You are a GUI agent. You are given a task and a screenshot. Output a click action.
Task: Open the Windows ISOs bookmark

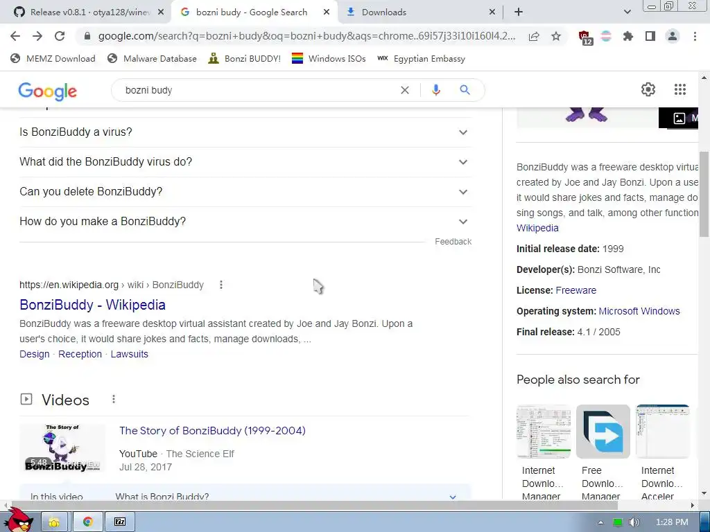[329, 58]
